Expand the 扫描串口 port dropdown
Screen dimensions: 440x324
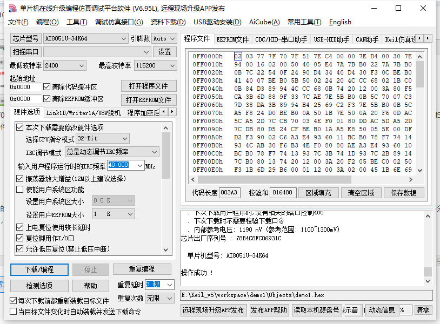point(146,52)
